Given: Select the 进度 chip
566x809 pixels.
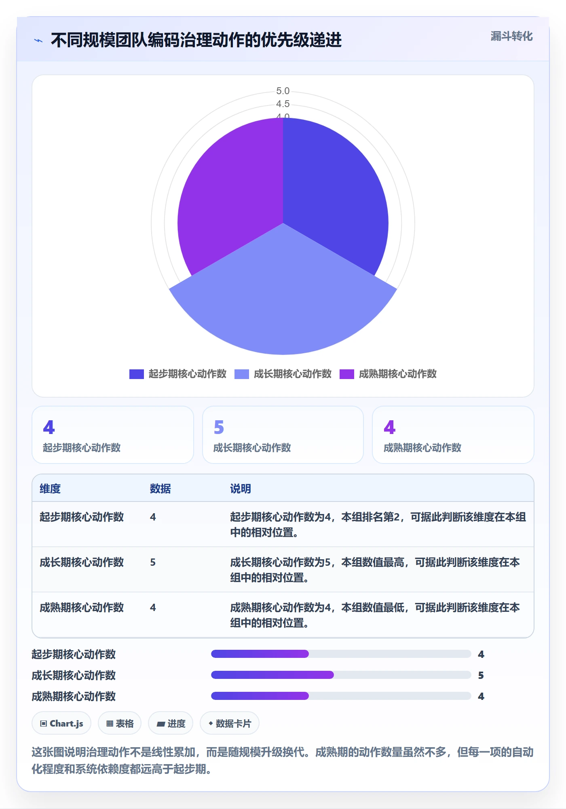Looking at the screenshot, I should tap(171, 723).
